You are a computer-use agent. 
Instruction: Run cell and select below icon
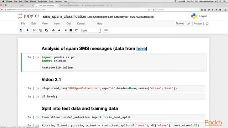66,30
